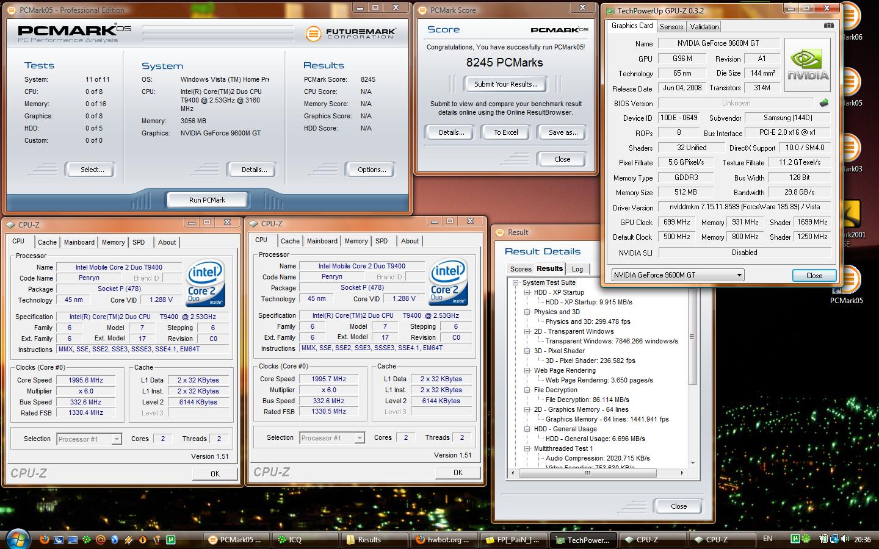Collapse HDD - XP Startup tree node

pyautogui.click(x=527, y=293)
